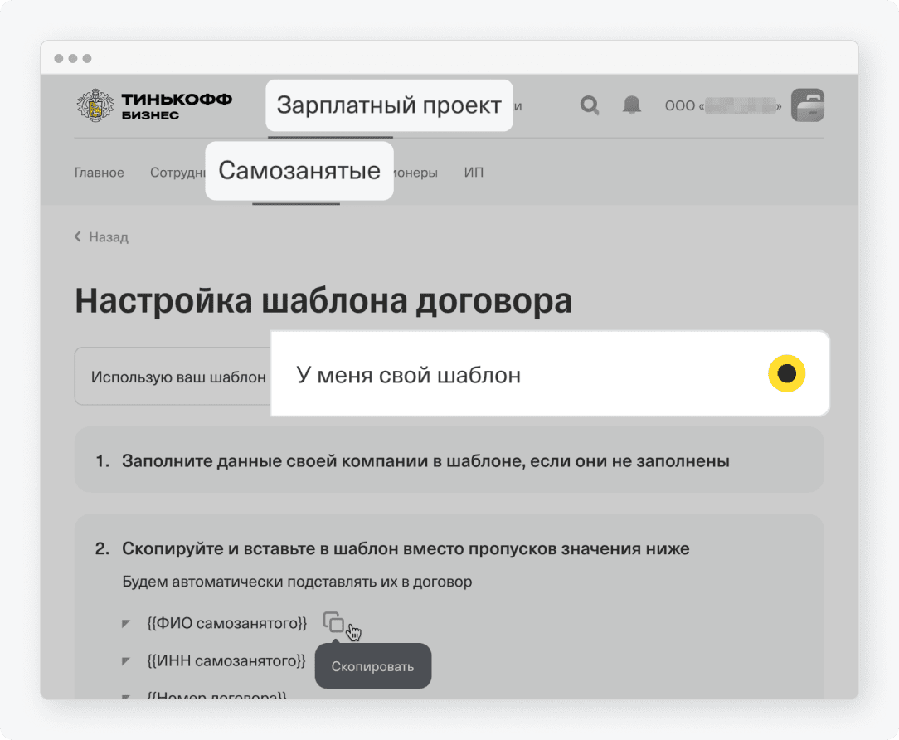Click the triangle bullet beside ИНН самозанятого
This screenshot has height=740, width=899.
(126, 661)
